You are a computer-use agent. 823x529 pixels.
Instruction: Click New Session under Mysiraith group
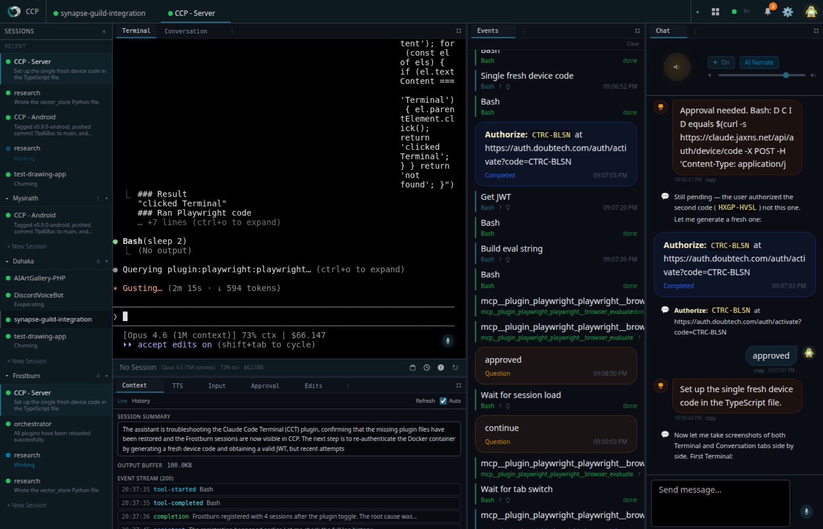click(x=27, y=246)
